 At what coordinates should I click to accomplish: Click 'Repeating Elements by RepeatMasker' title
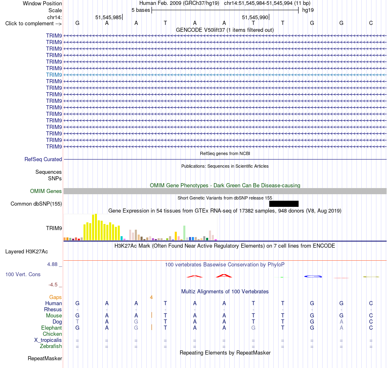tap(225, 352)
